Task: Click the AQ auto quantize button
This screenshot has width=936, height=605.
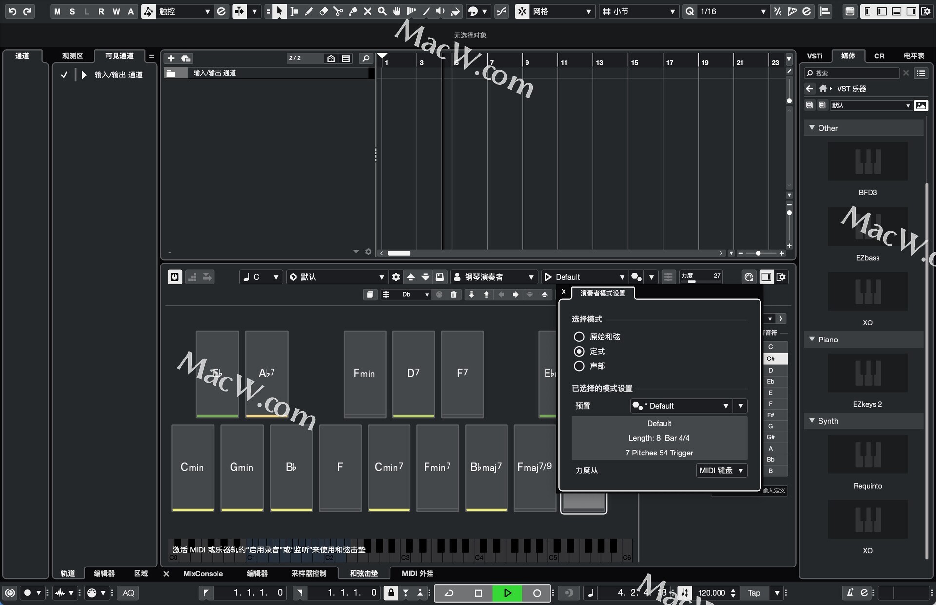Action: point(128,593)
